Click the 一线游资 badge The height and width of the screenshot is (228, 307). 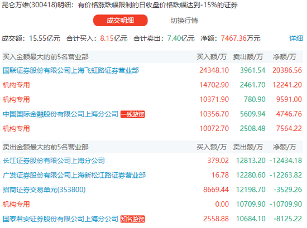[132, 114]
